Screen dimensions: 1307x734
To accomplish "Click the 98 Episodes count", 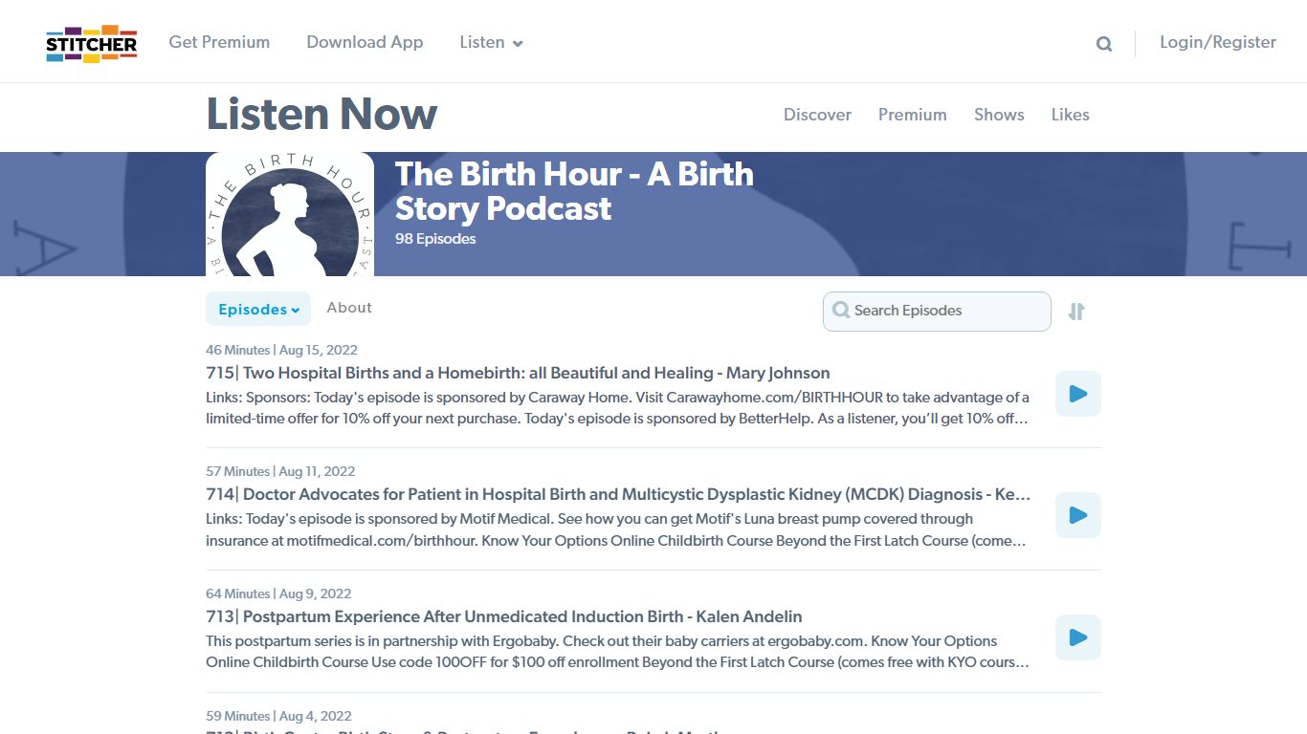I will 435,239.
